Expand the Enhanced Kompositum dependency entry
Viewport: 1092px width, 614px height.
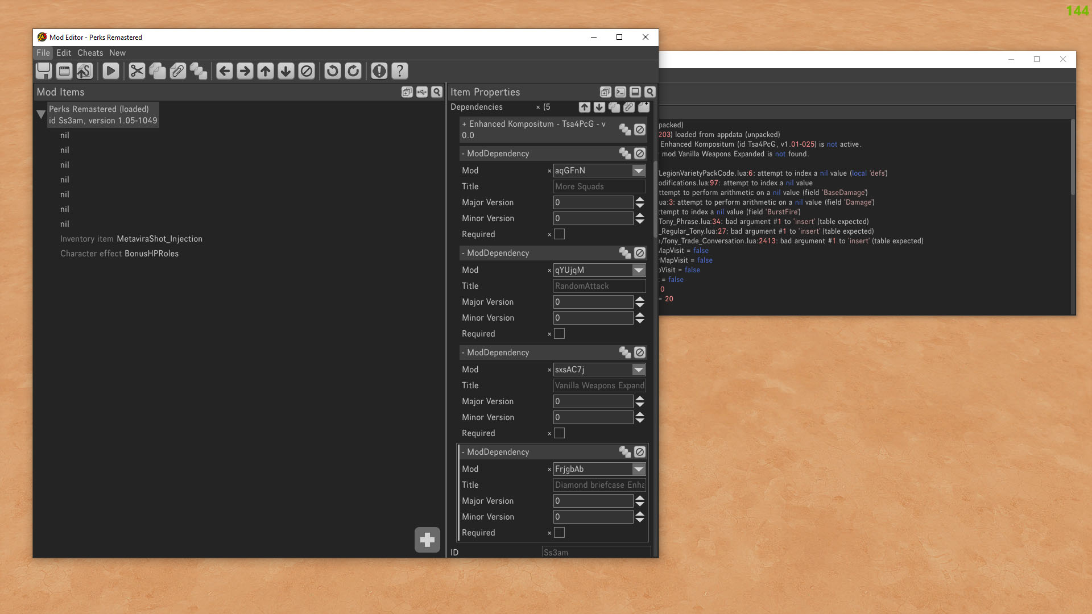coord(464,124)
